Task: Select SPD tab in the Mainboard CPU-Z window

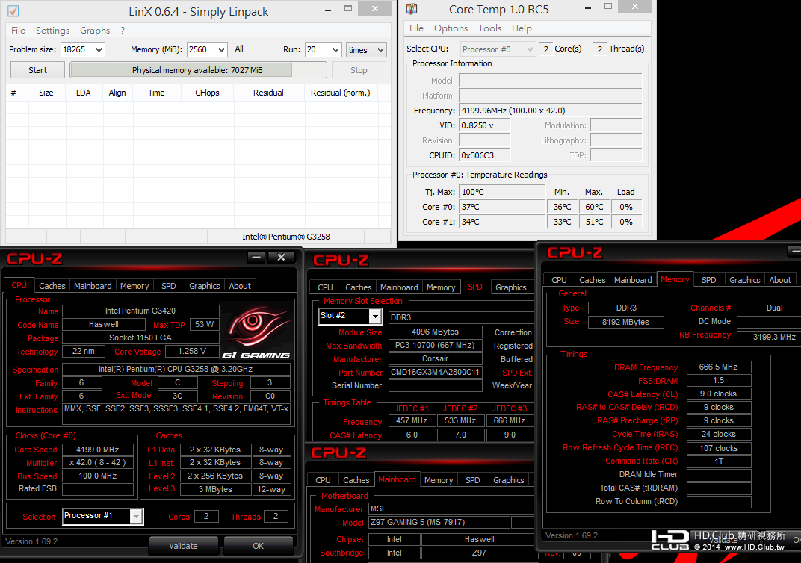Action: tap(472, 480)
